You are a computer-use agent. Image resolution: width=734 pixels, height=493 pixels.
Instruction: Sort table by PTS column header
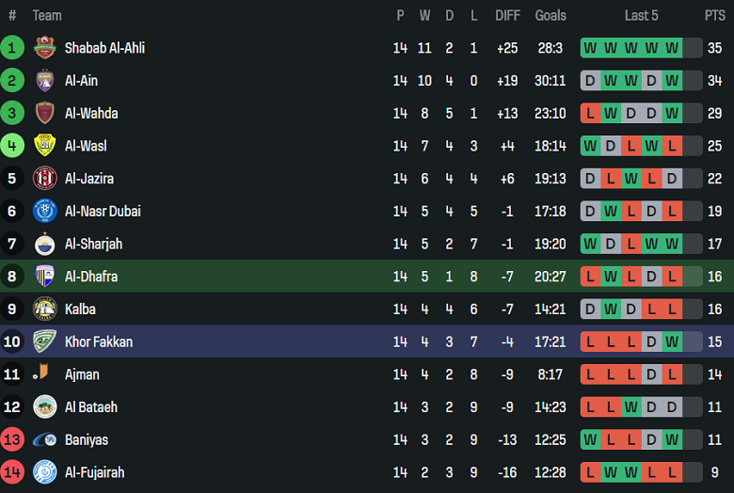(714, 15)
